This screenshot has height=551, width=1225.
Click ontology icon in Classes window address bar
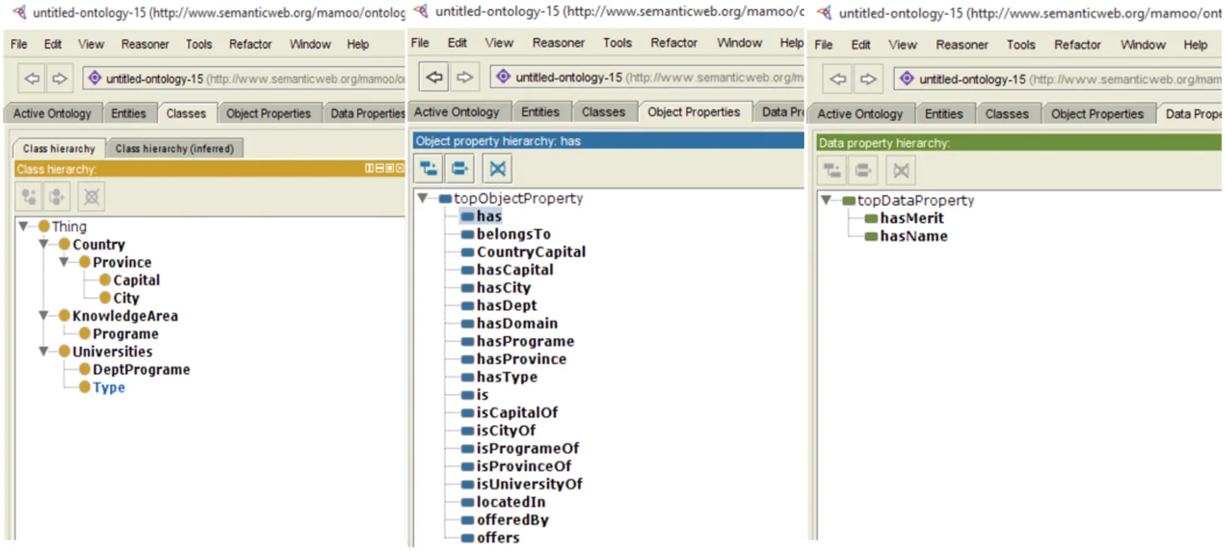(x=94, y=78)
